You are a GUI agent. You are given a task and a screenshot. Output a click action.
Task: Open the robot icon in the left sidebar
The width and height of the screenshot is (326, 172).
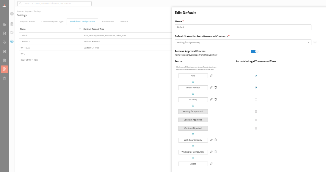point(4,78)
